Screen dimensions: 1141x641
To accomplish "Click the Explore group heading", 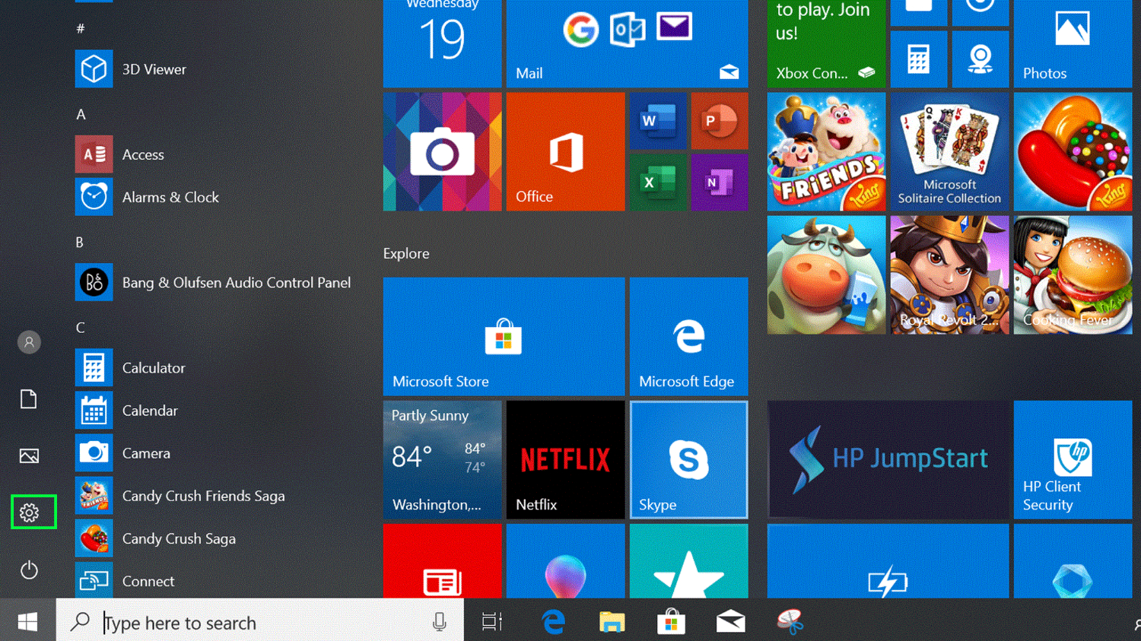I will pyautogui.click(x=406, y=254).
